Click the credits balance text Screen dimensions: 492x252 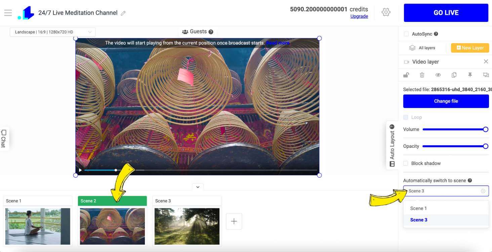coord(329,9)
